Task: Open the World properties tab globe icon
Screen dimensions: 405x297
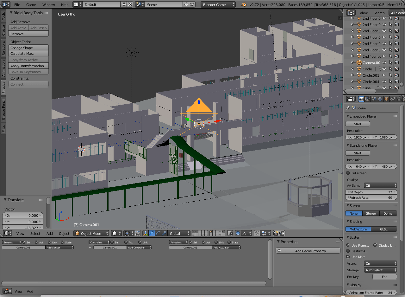Action: click(380, 99)
